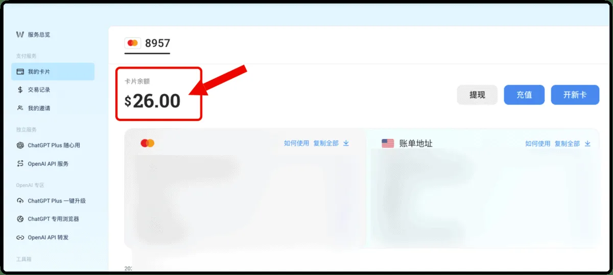Viewport: 613px width, 275px height.
Task: Click the link icon beside OpenAI API 转发
Action: [20, 237]
